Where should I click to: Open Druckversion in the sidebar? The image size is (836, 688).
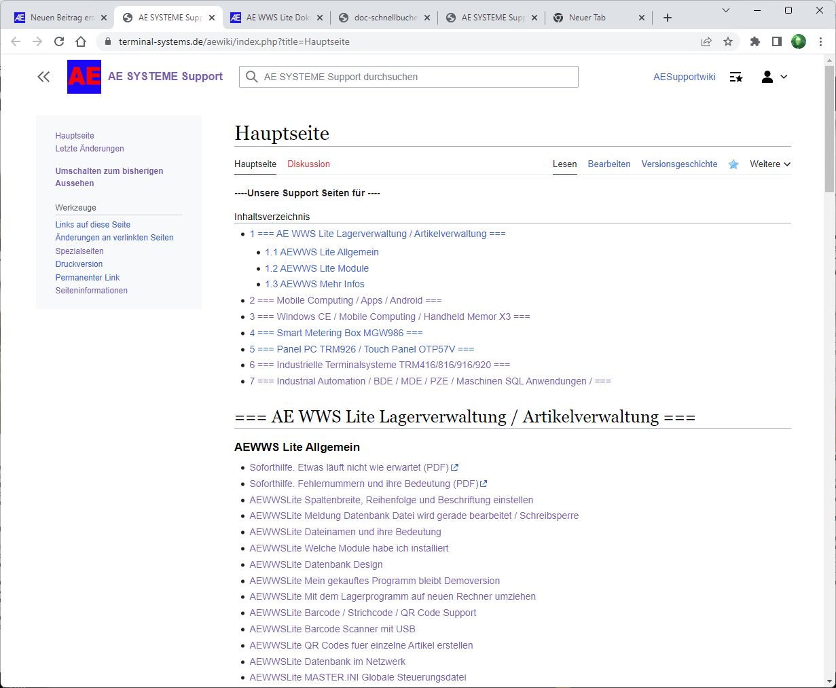(x=79, y=264)
